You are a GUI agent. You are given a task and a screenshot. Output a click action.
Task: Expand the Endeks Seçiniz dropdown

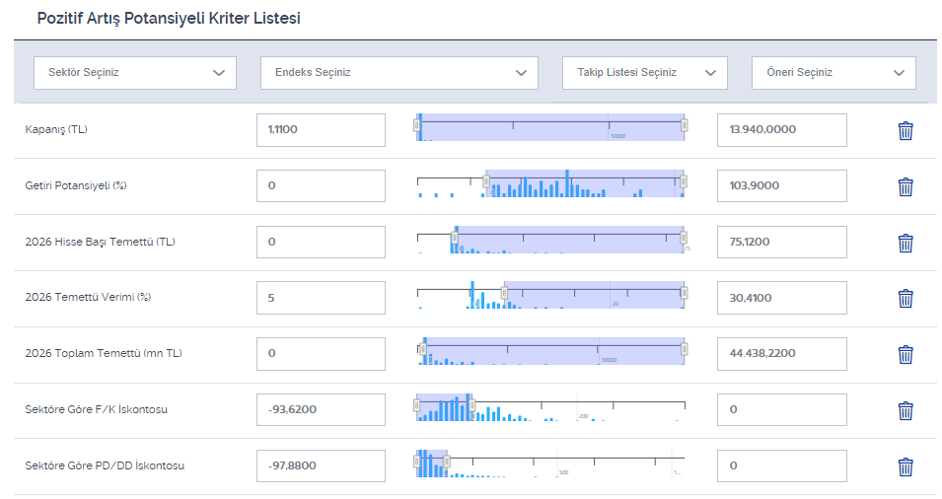399,73
